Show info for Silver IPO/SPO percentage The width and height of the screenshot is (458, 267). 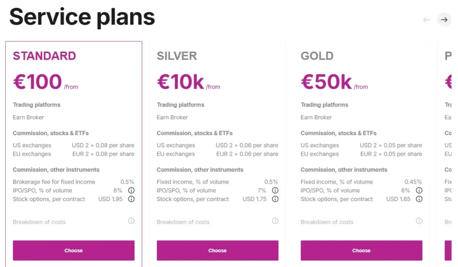(275, 190)
